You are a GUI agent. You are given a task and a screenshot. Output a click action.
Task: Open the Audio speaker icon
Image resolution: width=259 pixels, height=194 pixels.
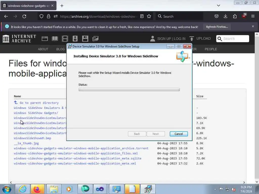75,39
